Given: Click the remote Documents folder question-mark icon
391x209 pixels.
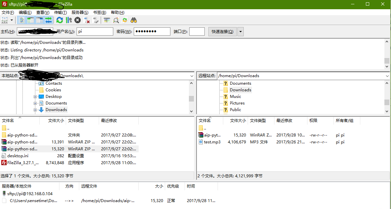Looking at the screenshot, I should pyautogui.click(x=226, y=83).
